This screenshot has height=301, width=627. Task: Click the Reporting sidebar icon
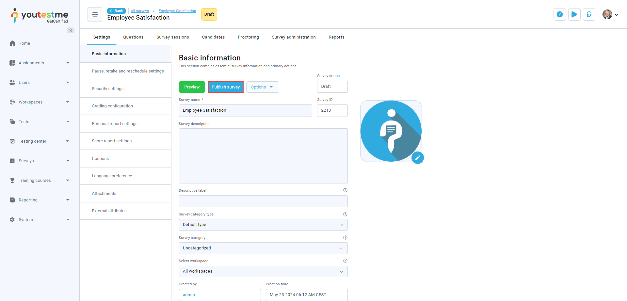pyautogui.click(x=12, y=200)
